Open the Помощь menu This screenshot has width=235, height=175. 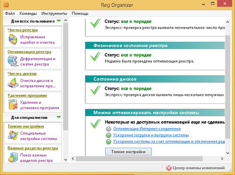(x=80, y=14)
